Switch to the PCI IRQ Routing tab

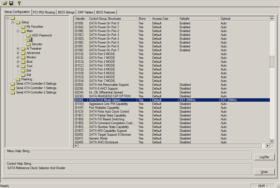44,12
